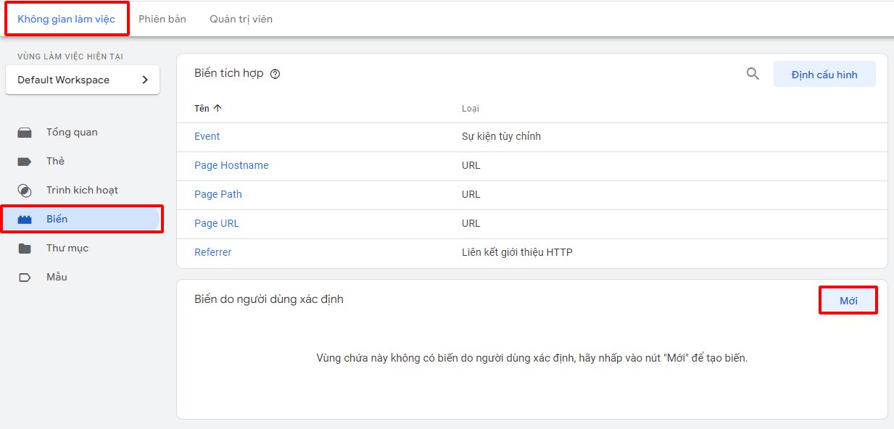Open the Page URL variable

(x=216, y=223)
